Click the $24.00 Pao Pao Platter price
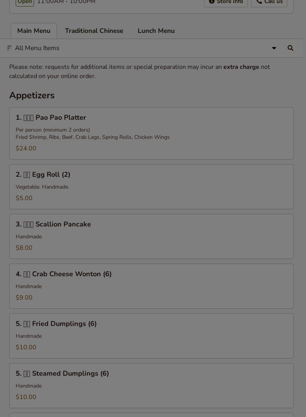This screenshot has height=417, width=306. pos(26,148)
